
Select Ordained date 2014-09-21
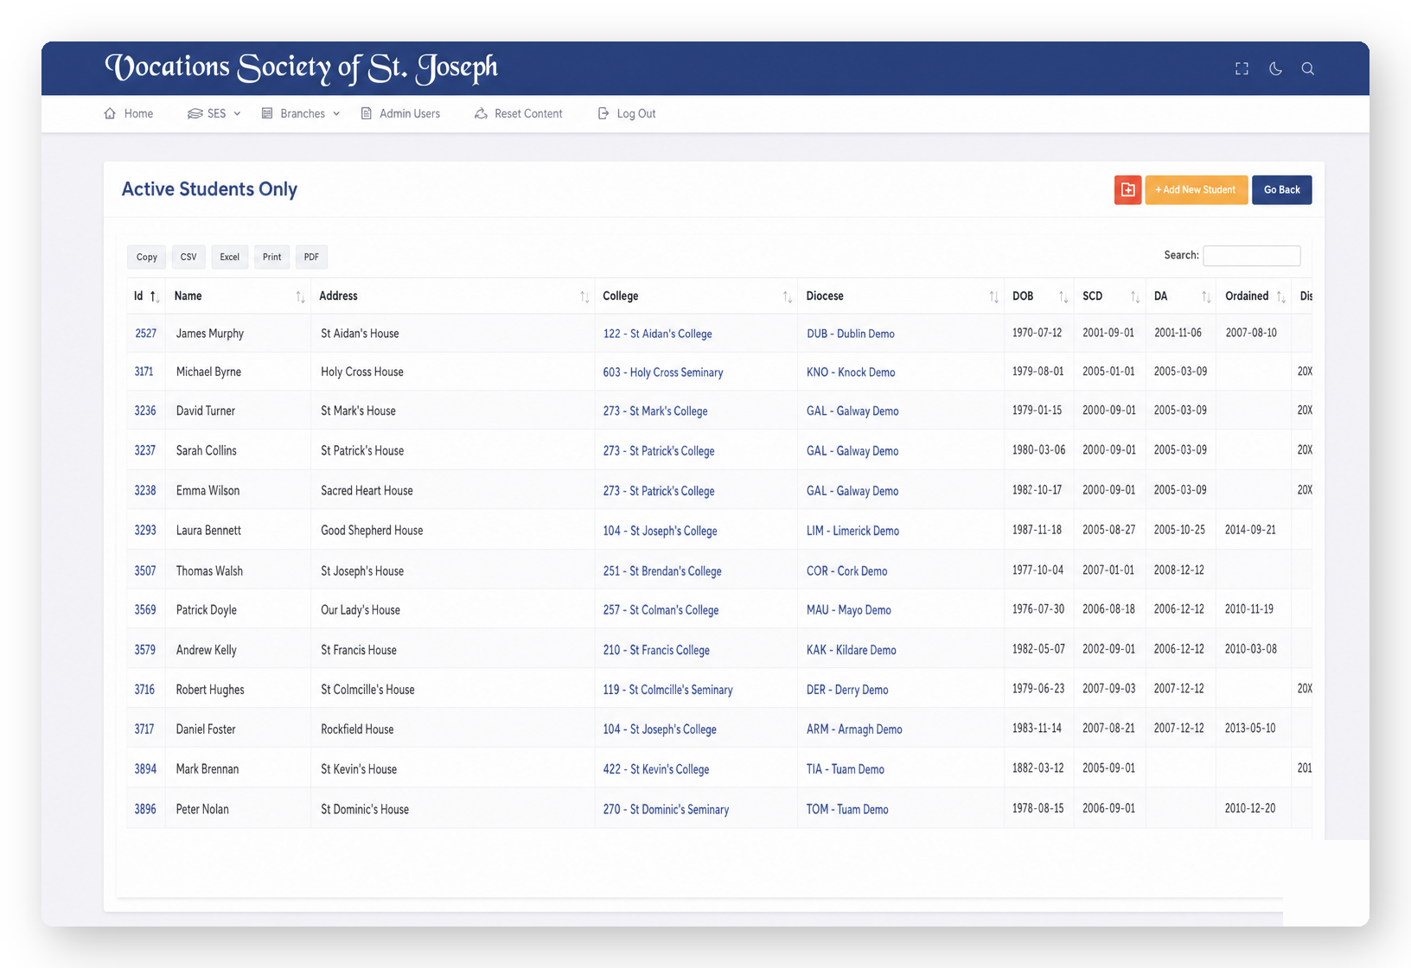1250,530
